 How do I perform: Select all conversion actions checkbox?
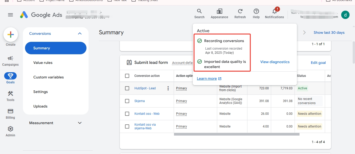pyautogui.click(x=127, y=76)
